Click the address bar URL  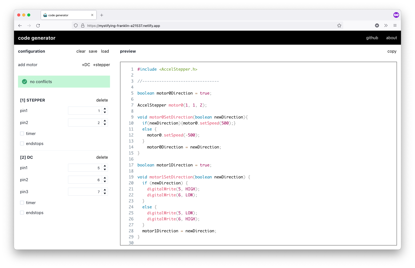(123, 26)
